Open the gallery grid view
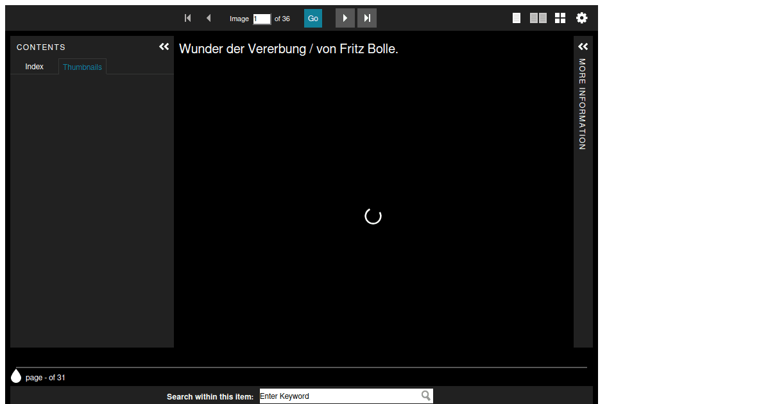Viewport: 770px width, 404px height. (x=560, y=18)
